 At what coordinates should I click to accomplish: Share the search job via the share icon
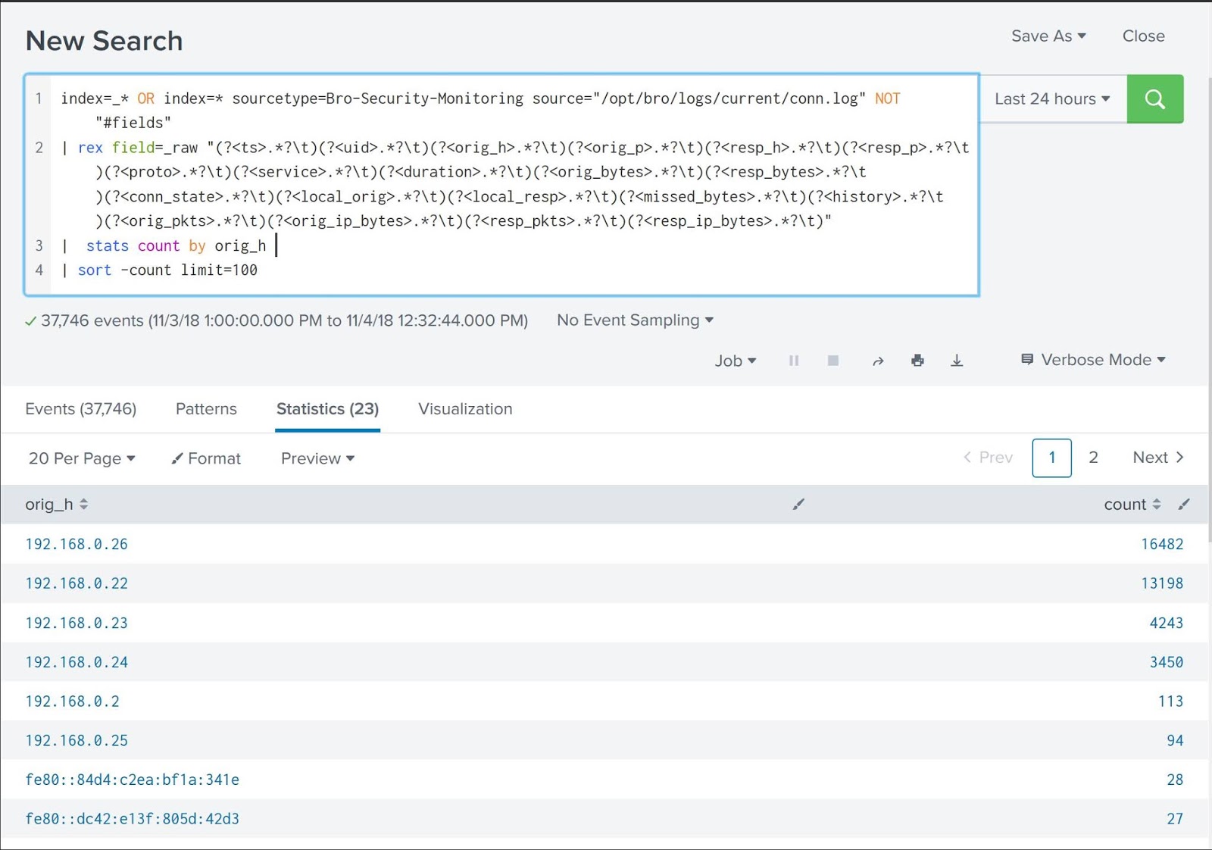point(878,361)
